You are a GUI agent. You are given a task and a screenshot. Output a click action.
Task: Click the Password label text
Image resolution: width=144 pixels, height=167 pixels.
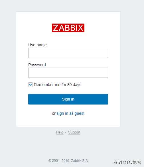click(37, 65)
